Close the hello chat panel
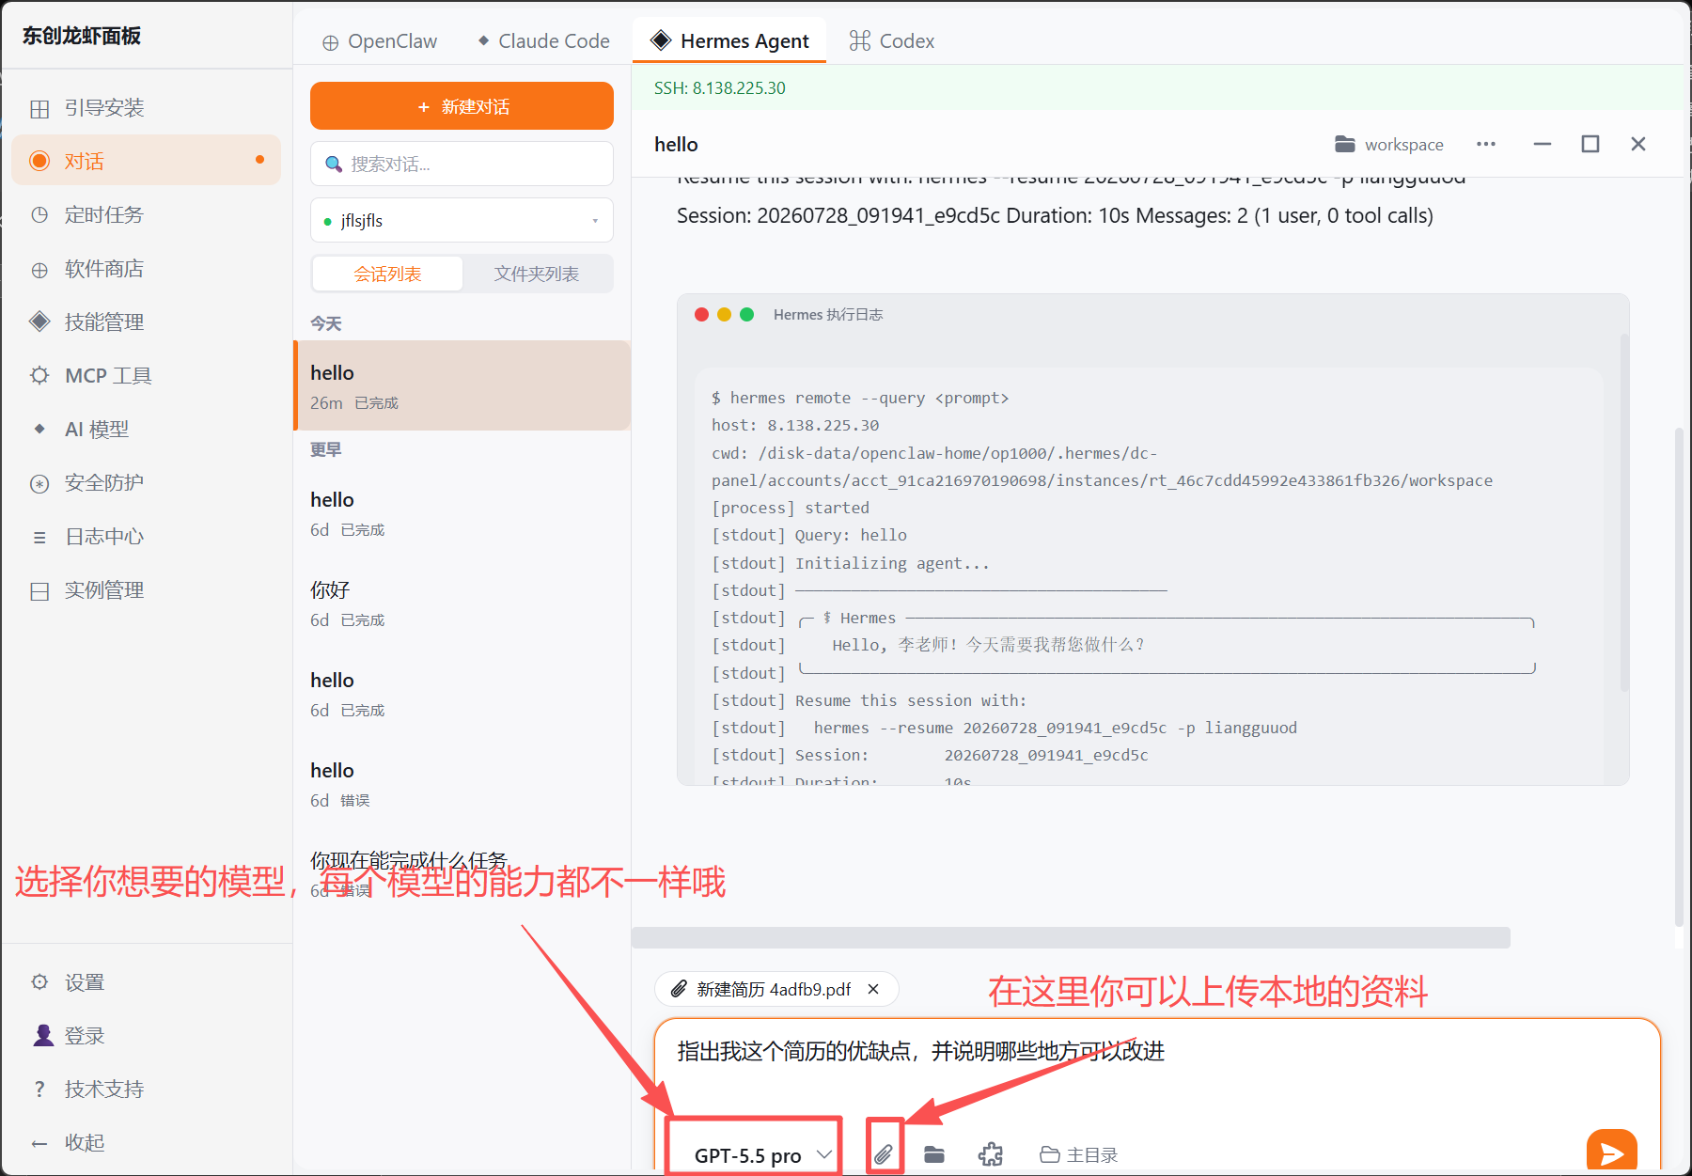Image resolution: width=1692 pixels, height=1176 pixels. point(1638,144)
